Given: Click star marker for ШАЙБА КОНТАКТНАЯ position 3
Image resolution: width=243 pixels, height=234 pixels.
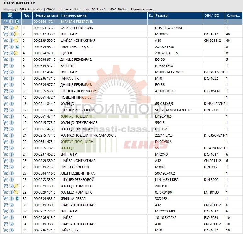Looking at the screenshot, I should pyautogui.click(x=16, y=40).
